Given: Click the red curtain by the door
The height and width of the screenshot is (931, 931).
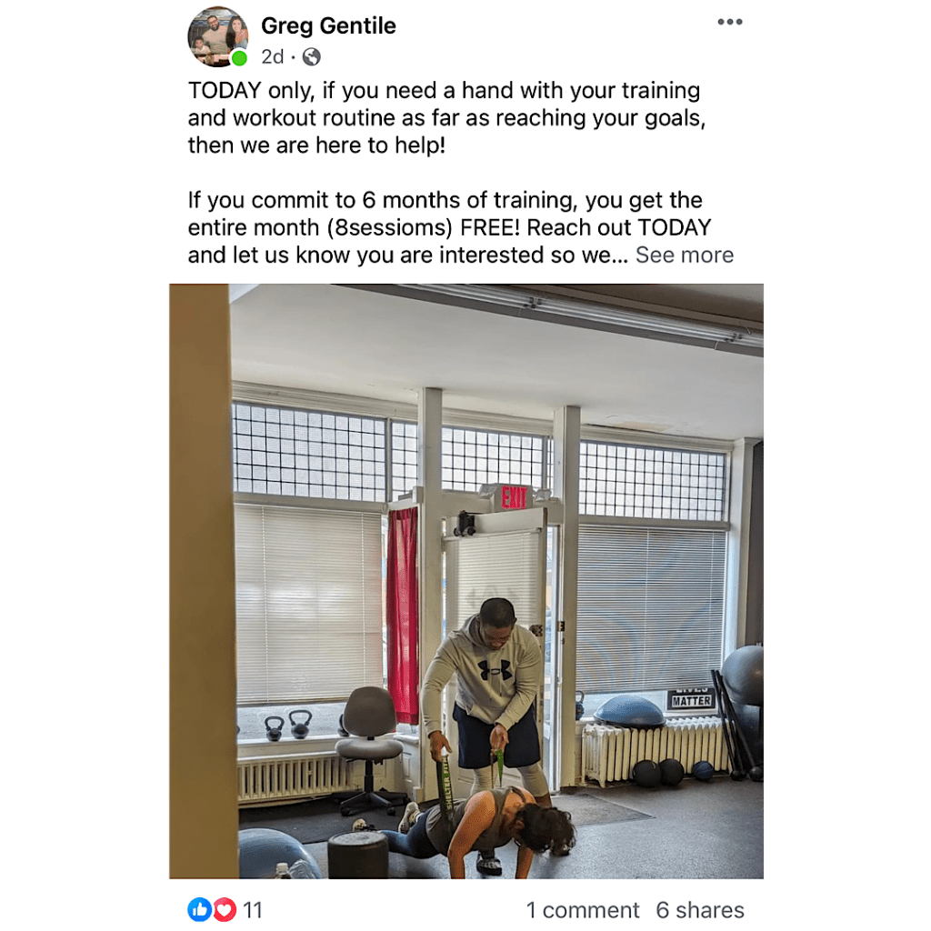Looking at the screenshot, I should [403, 616].
